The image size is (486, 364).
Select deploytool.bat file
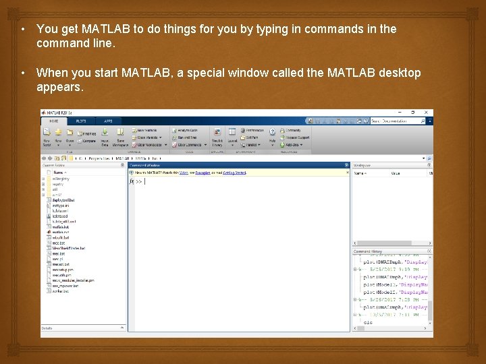tap(63, 200)
